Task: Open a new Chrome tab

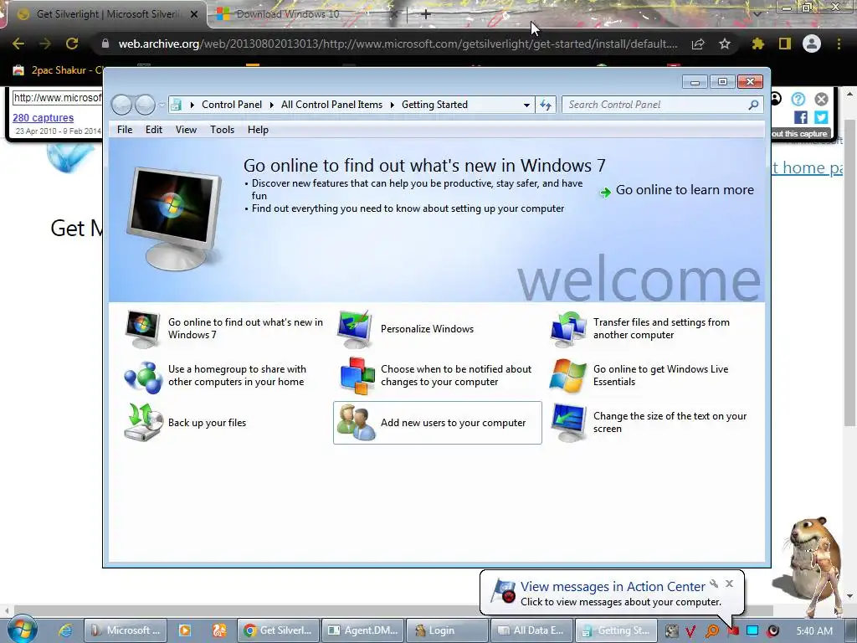Action: coord(426,14)
